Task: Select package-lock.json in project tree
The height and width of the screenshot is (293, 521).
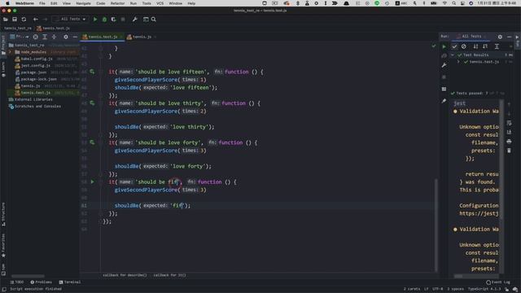Action: [x=38, y=79]
